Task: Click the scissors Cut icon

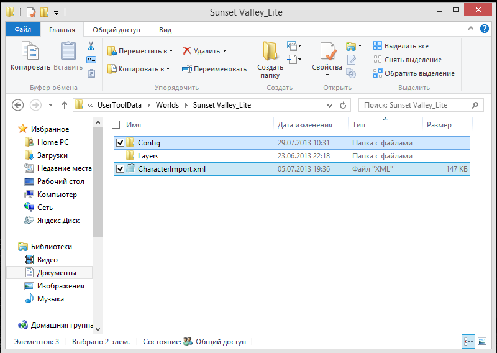Action: 91,46
